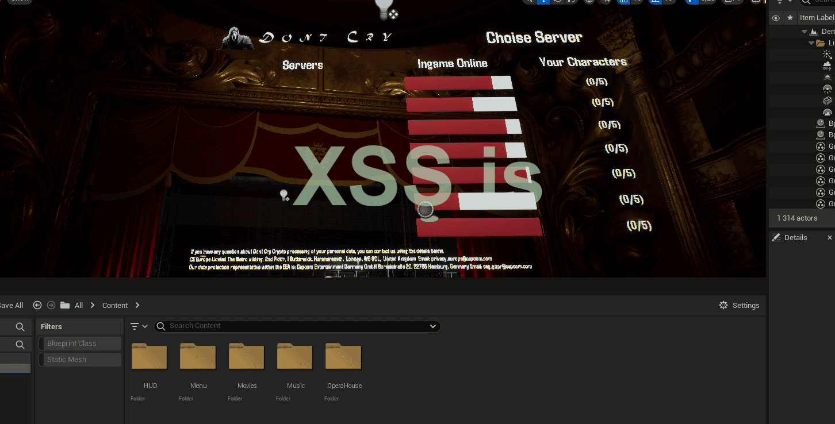Click the Choise Server heading in viewport
835x424 pixels.
(x=534, y=38)
